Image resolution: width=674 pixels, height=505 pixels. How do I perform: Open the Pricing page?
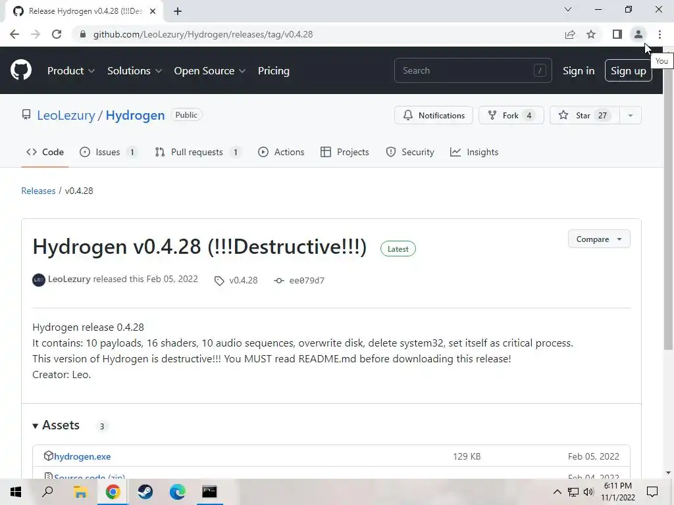[273, 71]
